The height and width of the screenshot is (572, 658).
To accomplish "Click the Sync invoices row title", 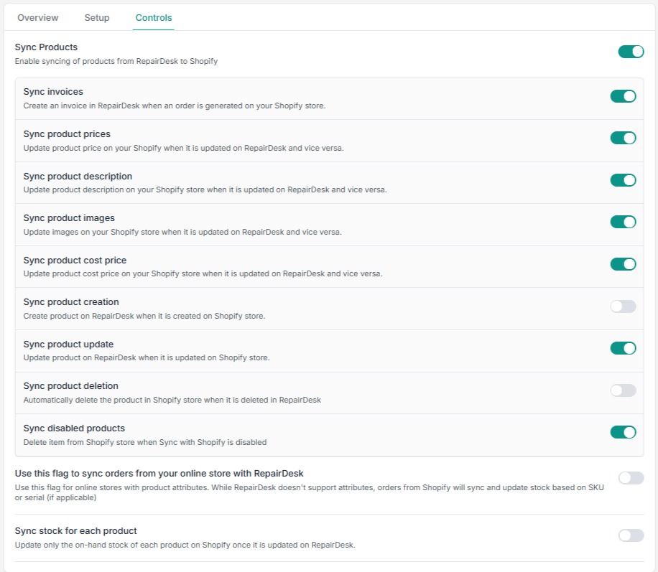I will tap(53, 91).
